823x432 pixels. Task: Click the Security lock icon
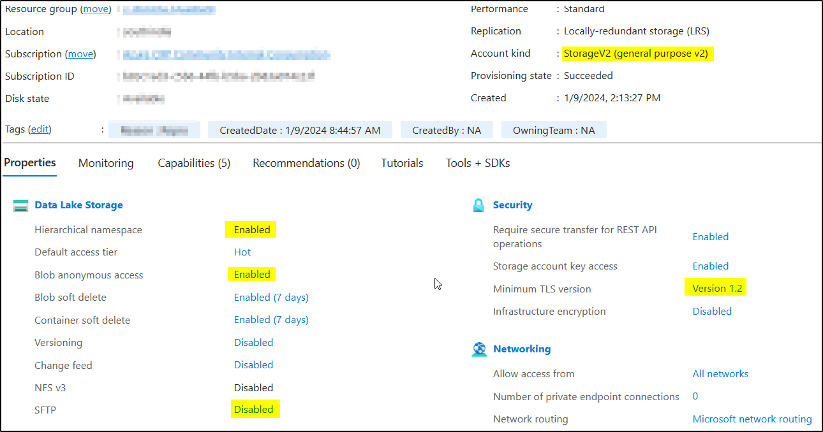coord(479,205)
